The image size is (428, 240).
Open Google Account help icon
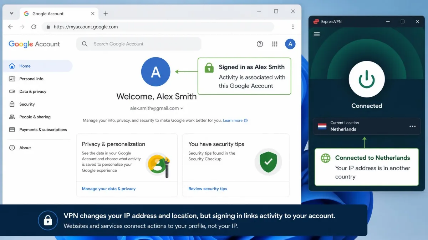pos(260,44)
